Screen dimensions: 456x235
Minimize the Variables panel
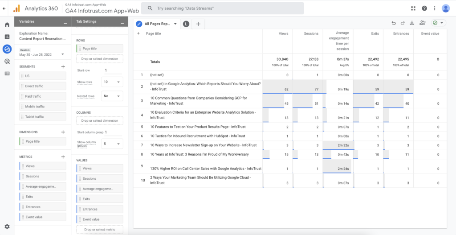coord(65,22)
